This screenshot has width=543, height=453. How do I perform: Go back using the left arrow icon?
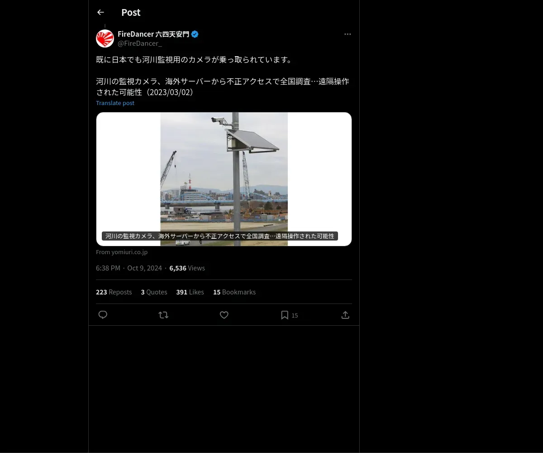[100, 12]
